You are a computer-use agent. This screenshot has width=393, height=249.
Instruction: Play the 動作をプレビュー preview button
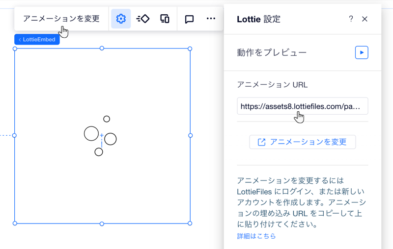click(x=362, y=52)
